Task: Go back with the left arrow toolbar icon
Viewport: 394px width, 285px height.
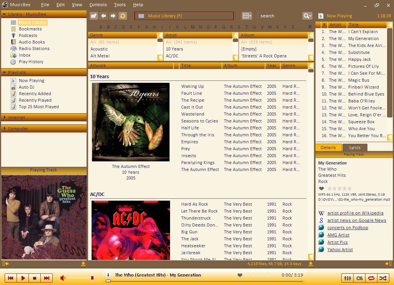Action: (x=104, y=16)
